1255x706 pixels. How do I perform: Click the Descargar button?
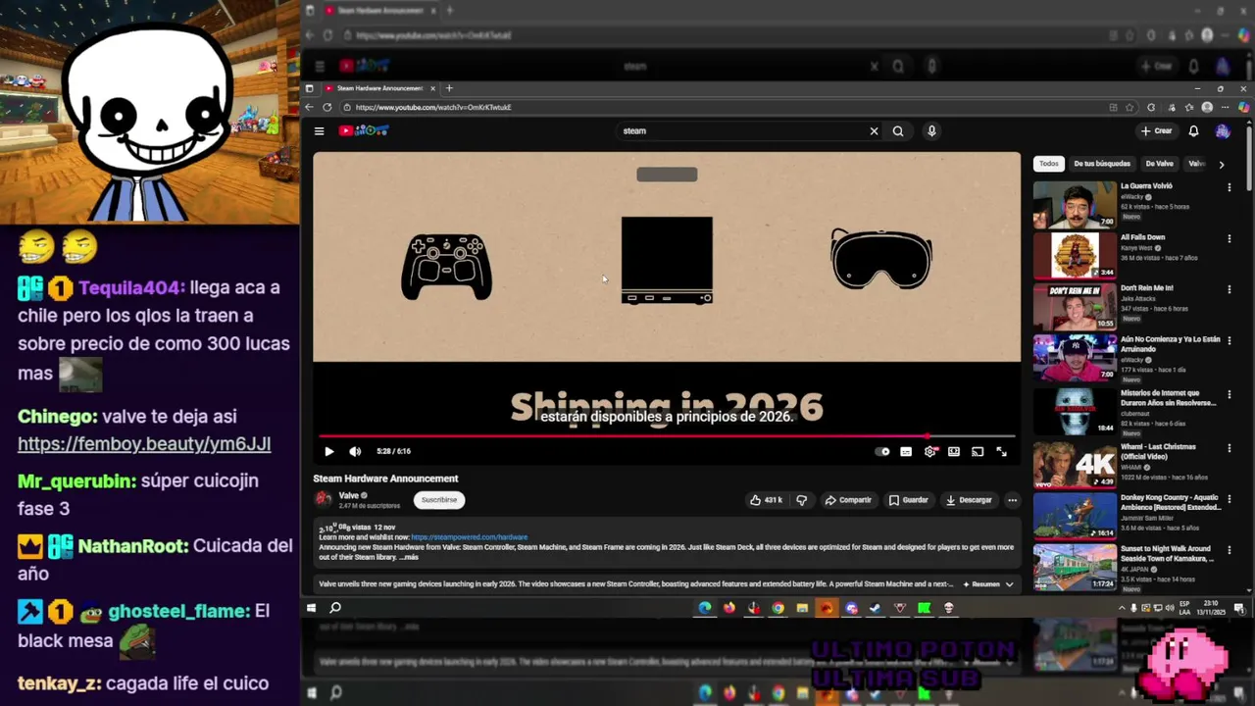tap(969, 500)
